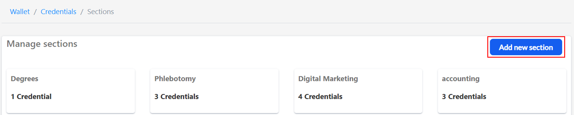Select the Digital Marketing section title

(328, 79)
